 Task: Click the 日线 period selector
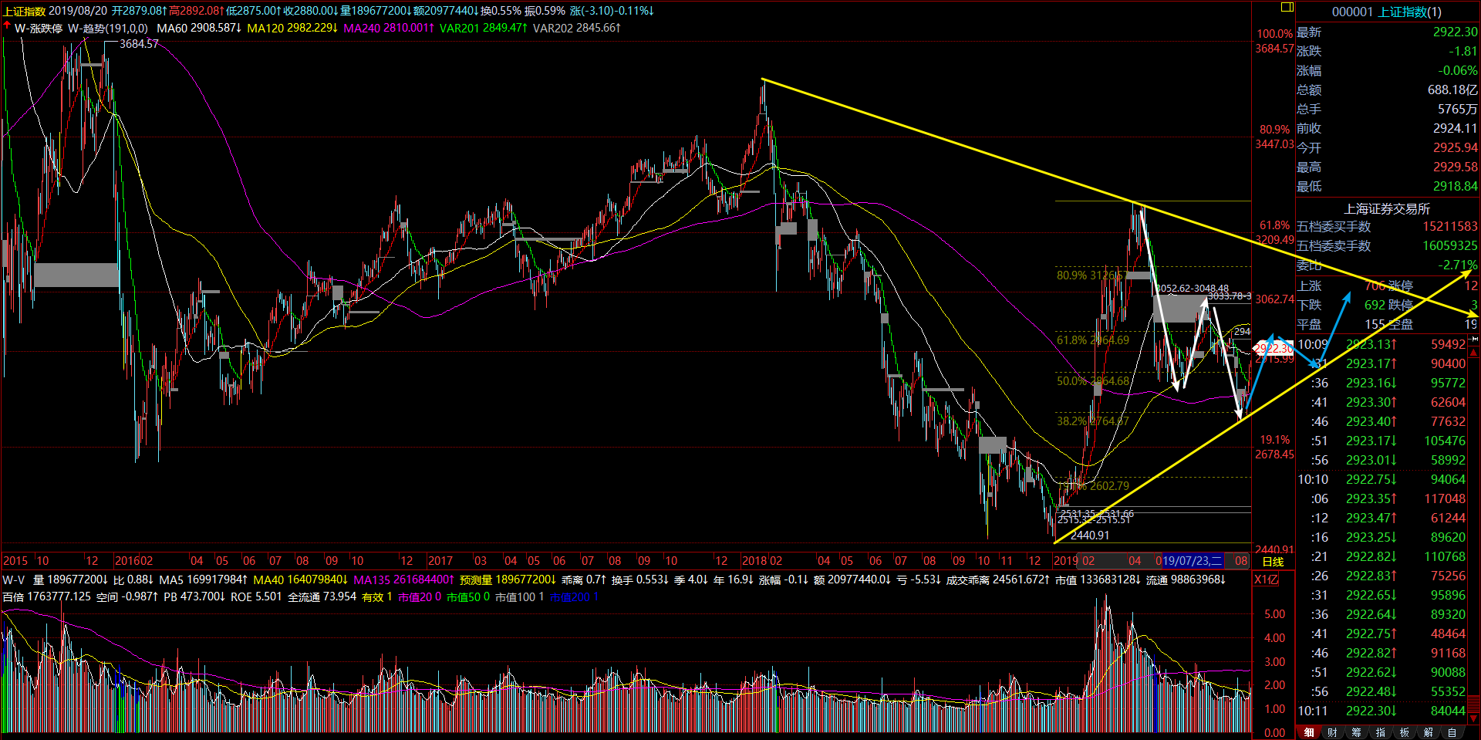(x=1273, y=562)
